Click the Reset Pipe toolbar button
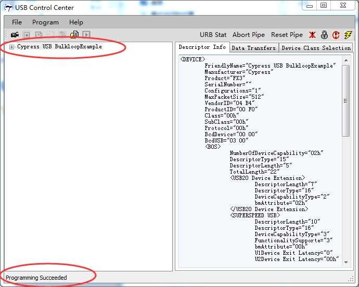Image resolution: width=359 pixels, height=287 pixels. pyautogui.click(x=287, y=35)
